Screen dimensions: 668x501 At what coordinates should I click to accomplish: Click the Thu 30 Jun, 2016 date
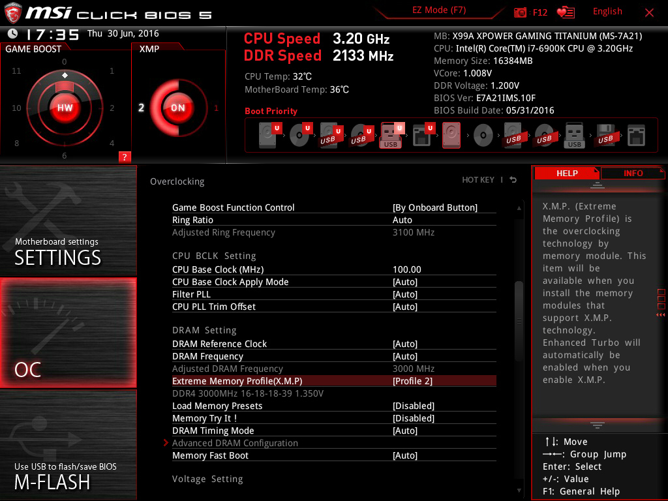click(x=123, y=33)
